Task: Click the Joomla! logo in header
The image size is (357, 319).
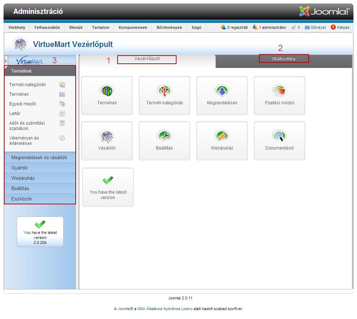Action: click(324, 11)
